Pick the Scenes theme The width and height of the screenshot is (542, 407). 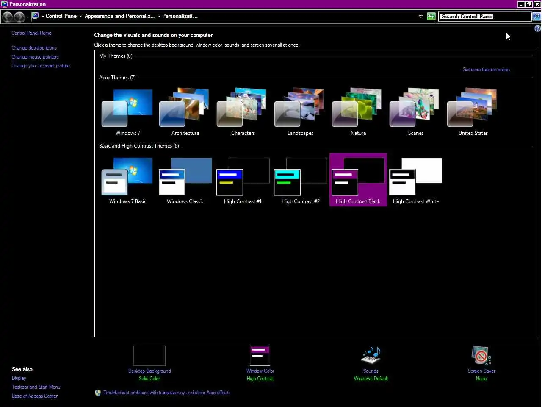[x=415, y=112]
